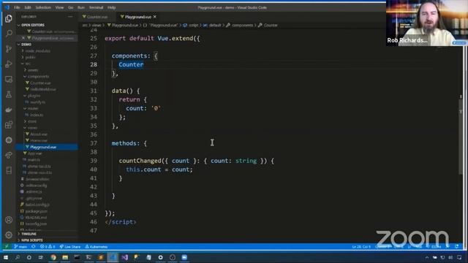468x263 pixels.
Task: Open the Help menu
Action: tap(111, 7)
